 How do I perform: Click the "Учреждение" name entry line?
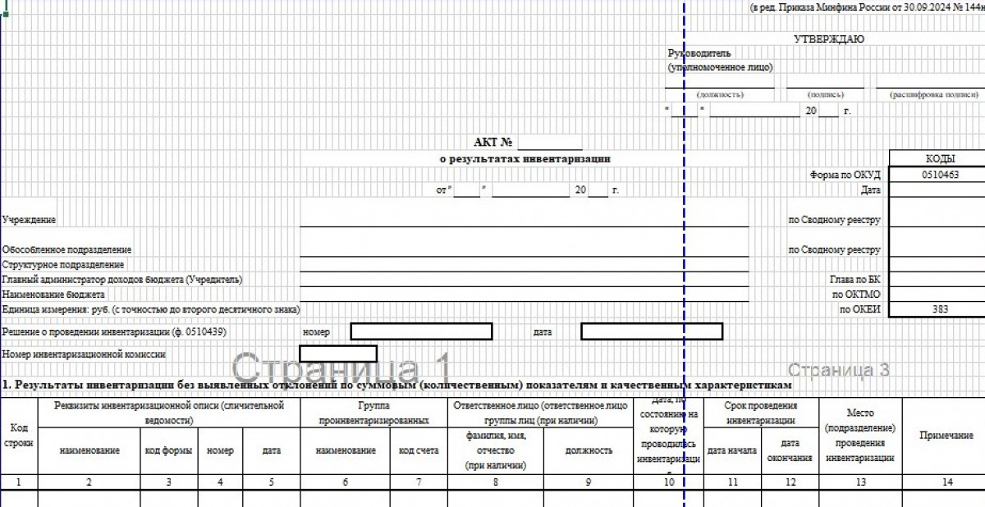[524, 219]
